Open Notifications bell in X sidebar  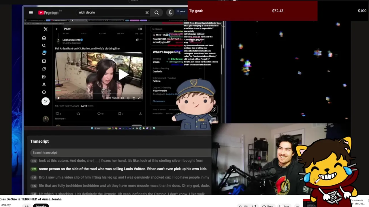point(44,53)
